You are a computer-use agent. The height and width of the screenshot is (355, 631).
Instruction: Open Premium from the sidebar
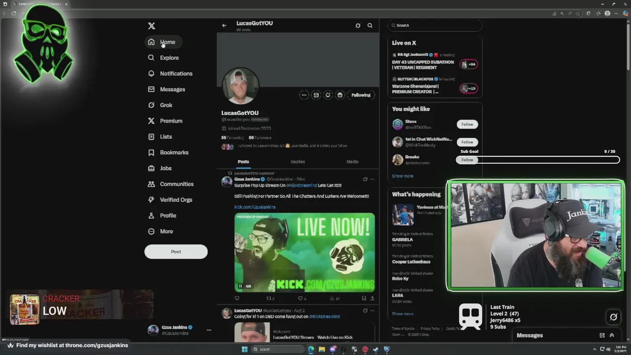coord(165,121)
